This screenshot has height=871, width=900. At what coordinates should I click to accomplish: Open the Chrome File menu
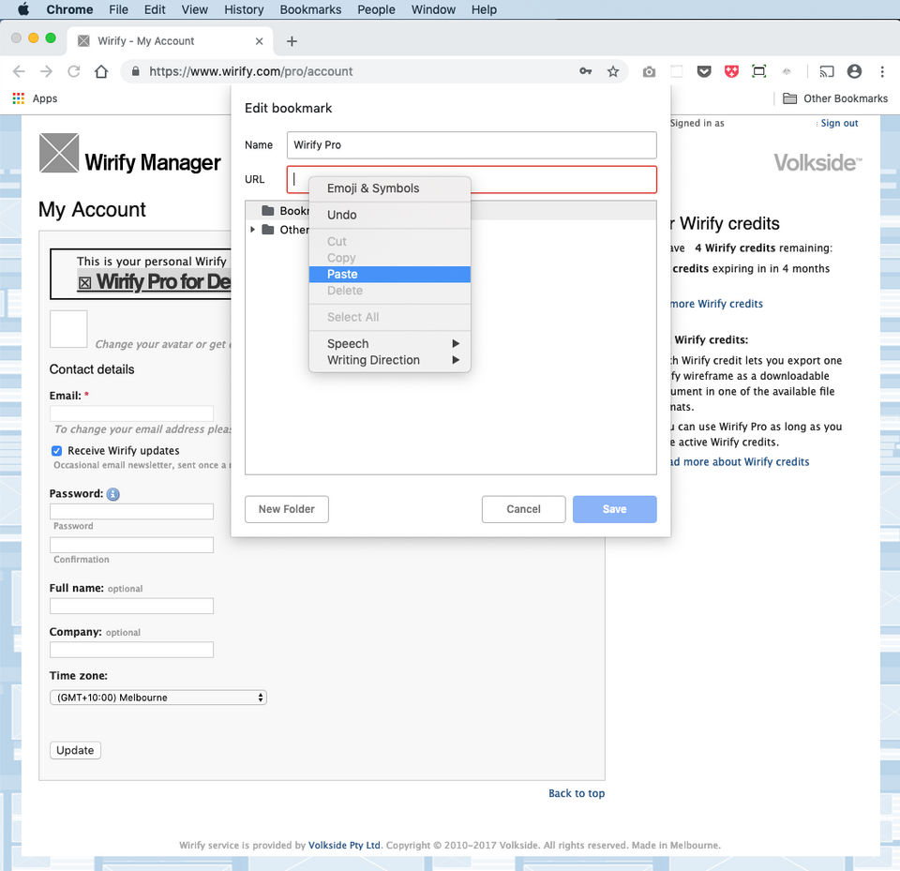click(119, 9)
